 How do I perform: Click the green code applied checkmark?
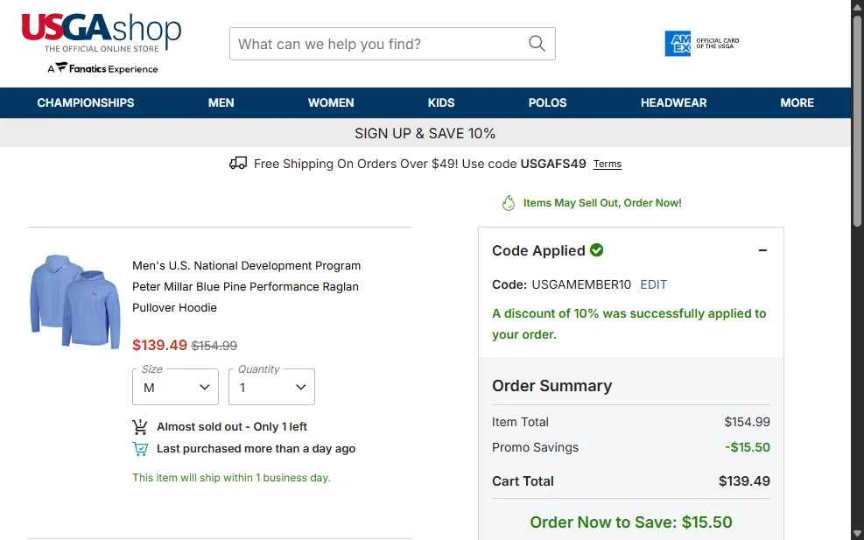596,250
